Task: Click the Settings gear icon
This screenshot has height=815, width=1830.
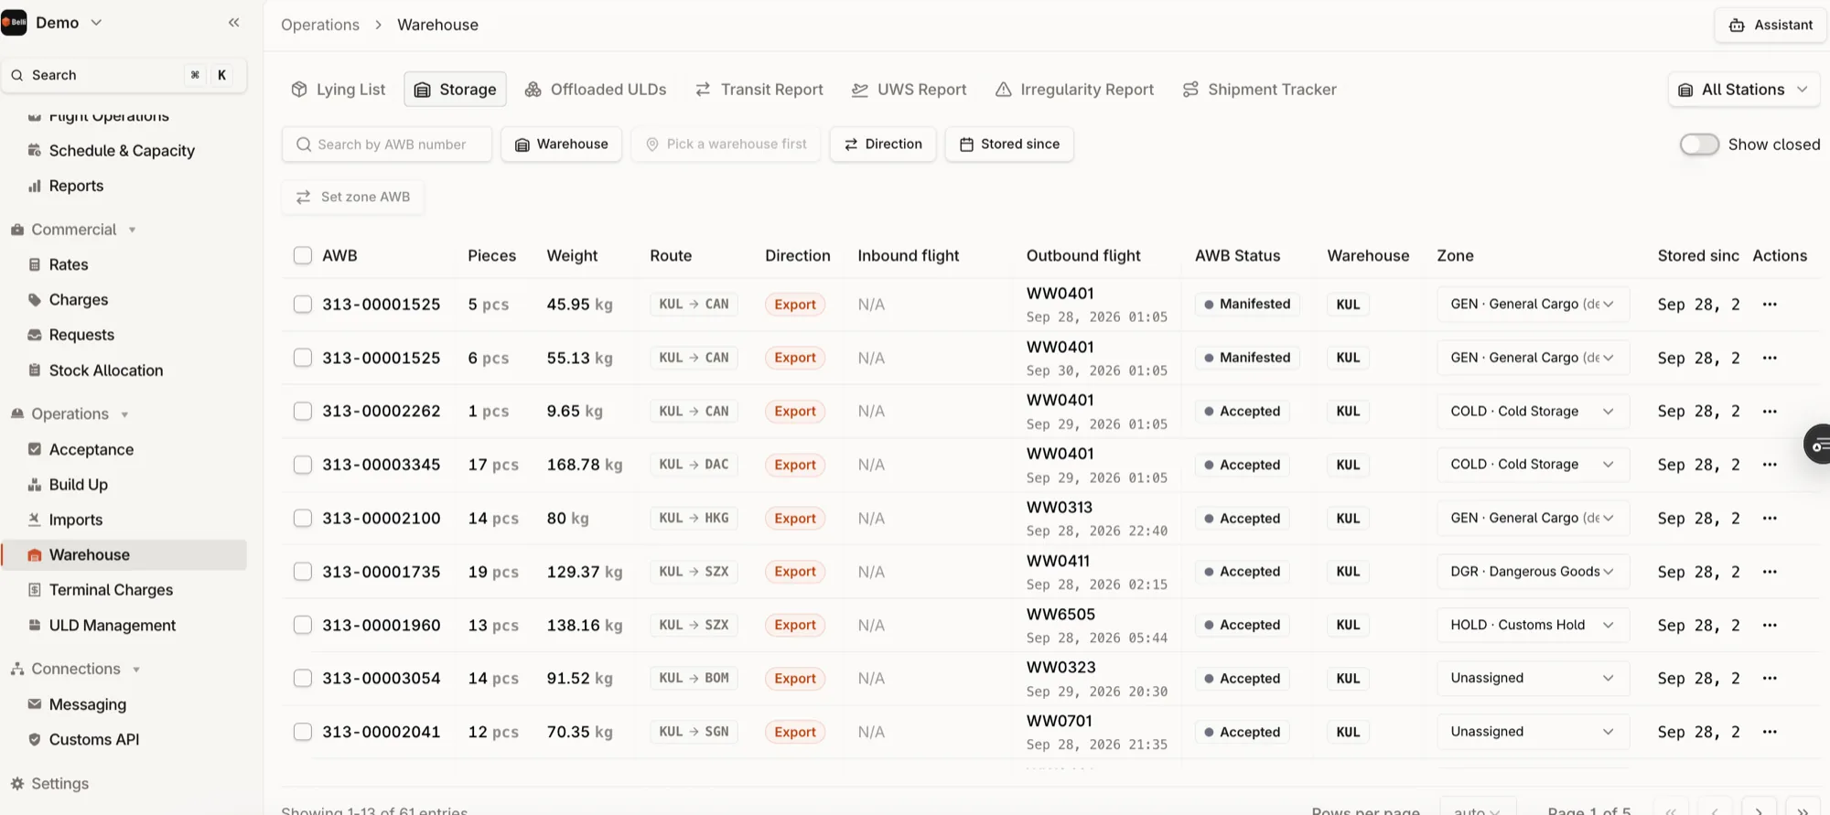Action: pyautogui.click(x=16, y=783)
